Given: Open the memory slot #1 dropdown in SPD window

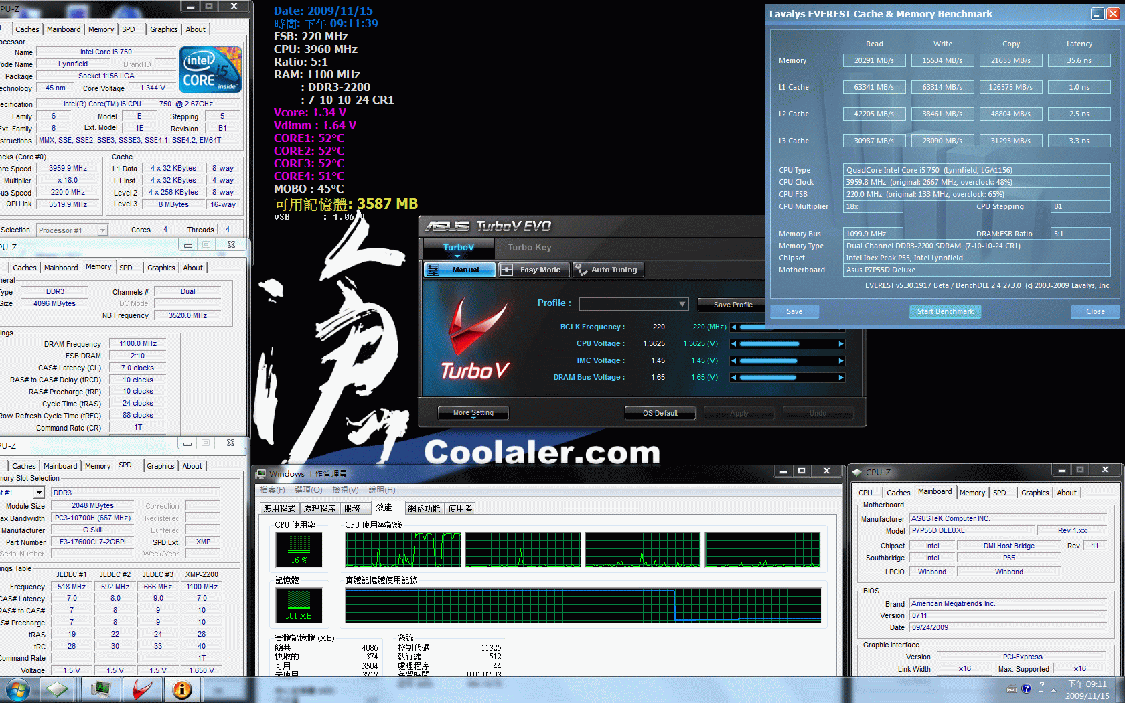Looking at the screenshot, I should point(39,493).
